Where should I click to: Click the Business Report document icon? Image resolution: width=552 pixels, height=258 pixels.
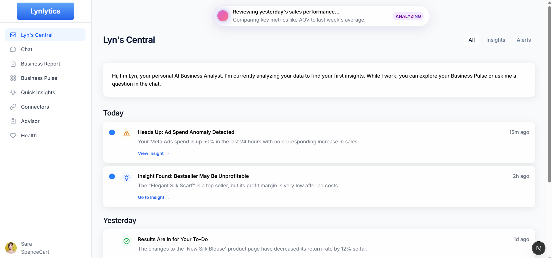(13, 64)
